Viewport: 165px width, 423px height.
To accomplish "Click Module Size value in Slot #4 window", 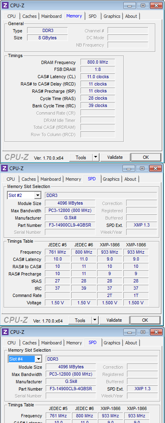I will (71, 367).
